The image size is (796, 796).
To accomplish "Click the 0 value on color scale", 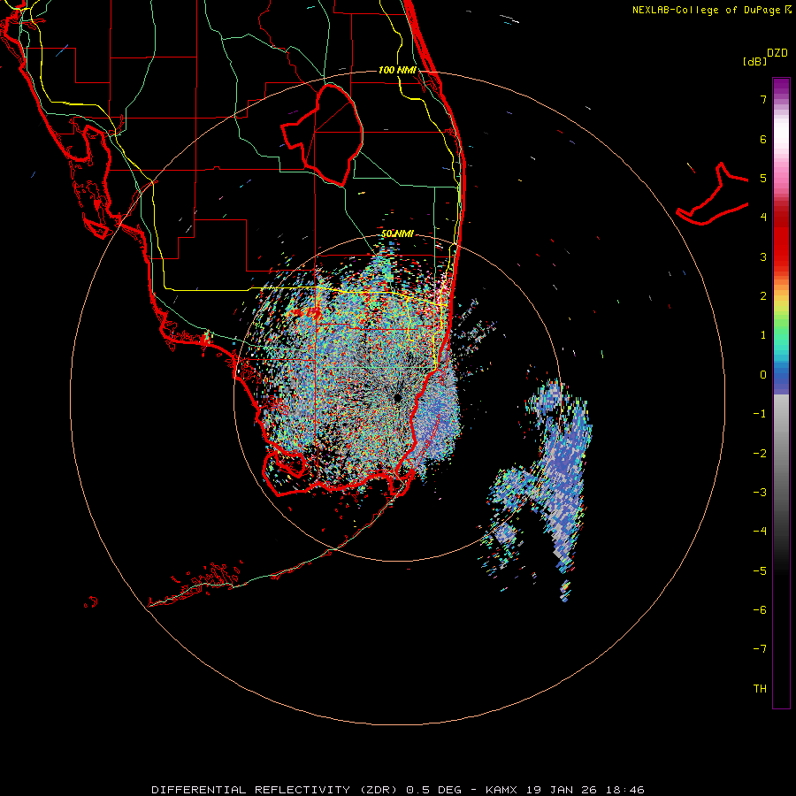I will (763, 375).
